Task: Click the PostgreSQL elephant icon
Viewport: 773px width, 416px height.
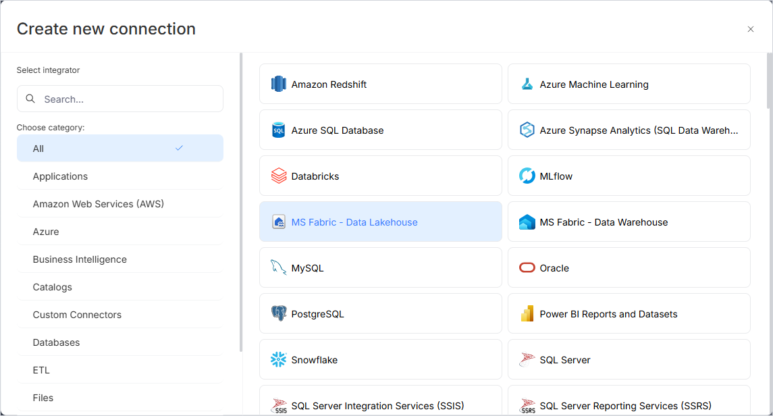Action: (x=279, y=314)
